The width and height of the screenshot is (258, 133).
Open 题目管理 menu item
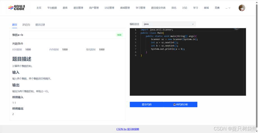point(78,8)
